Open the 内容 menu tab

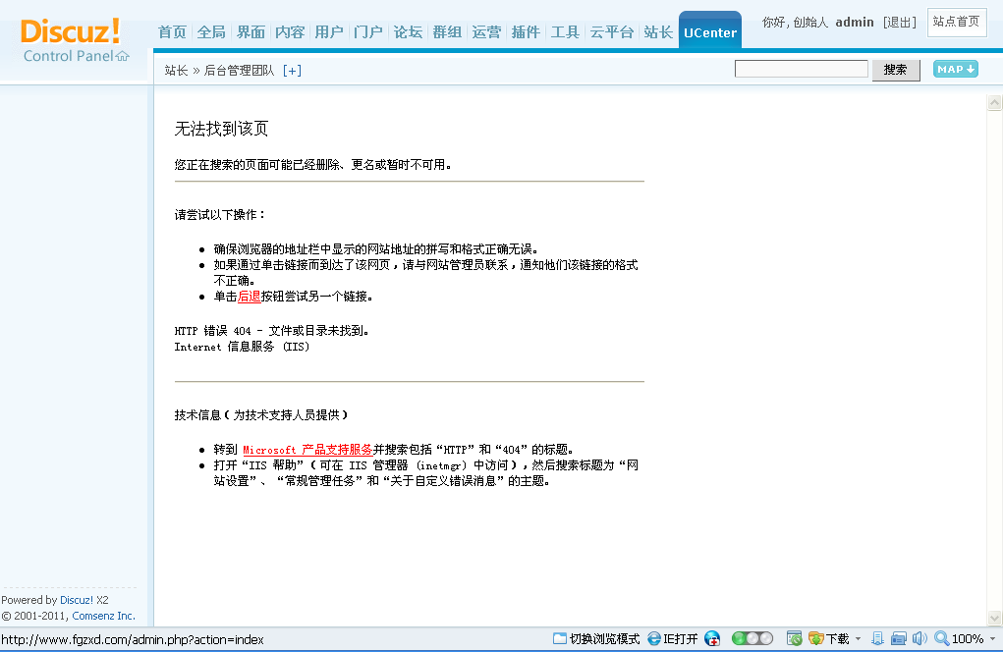(x=290, y=32)
